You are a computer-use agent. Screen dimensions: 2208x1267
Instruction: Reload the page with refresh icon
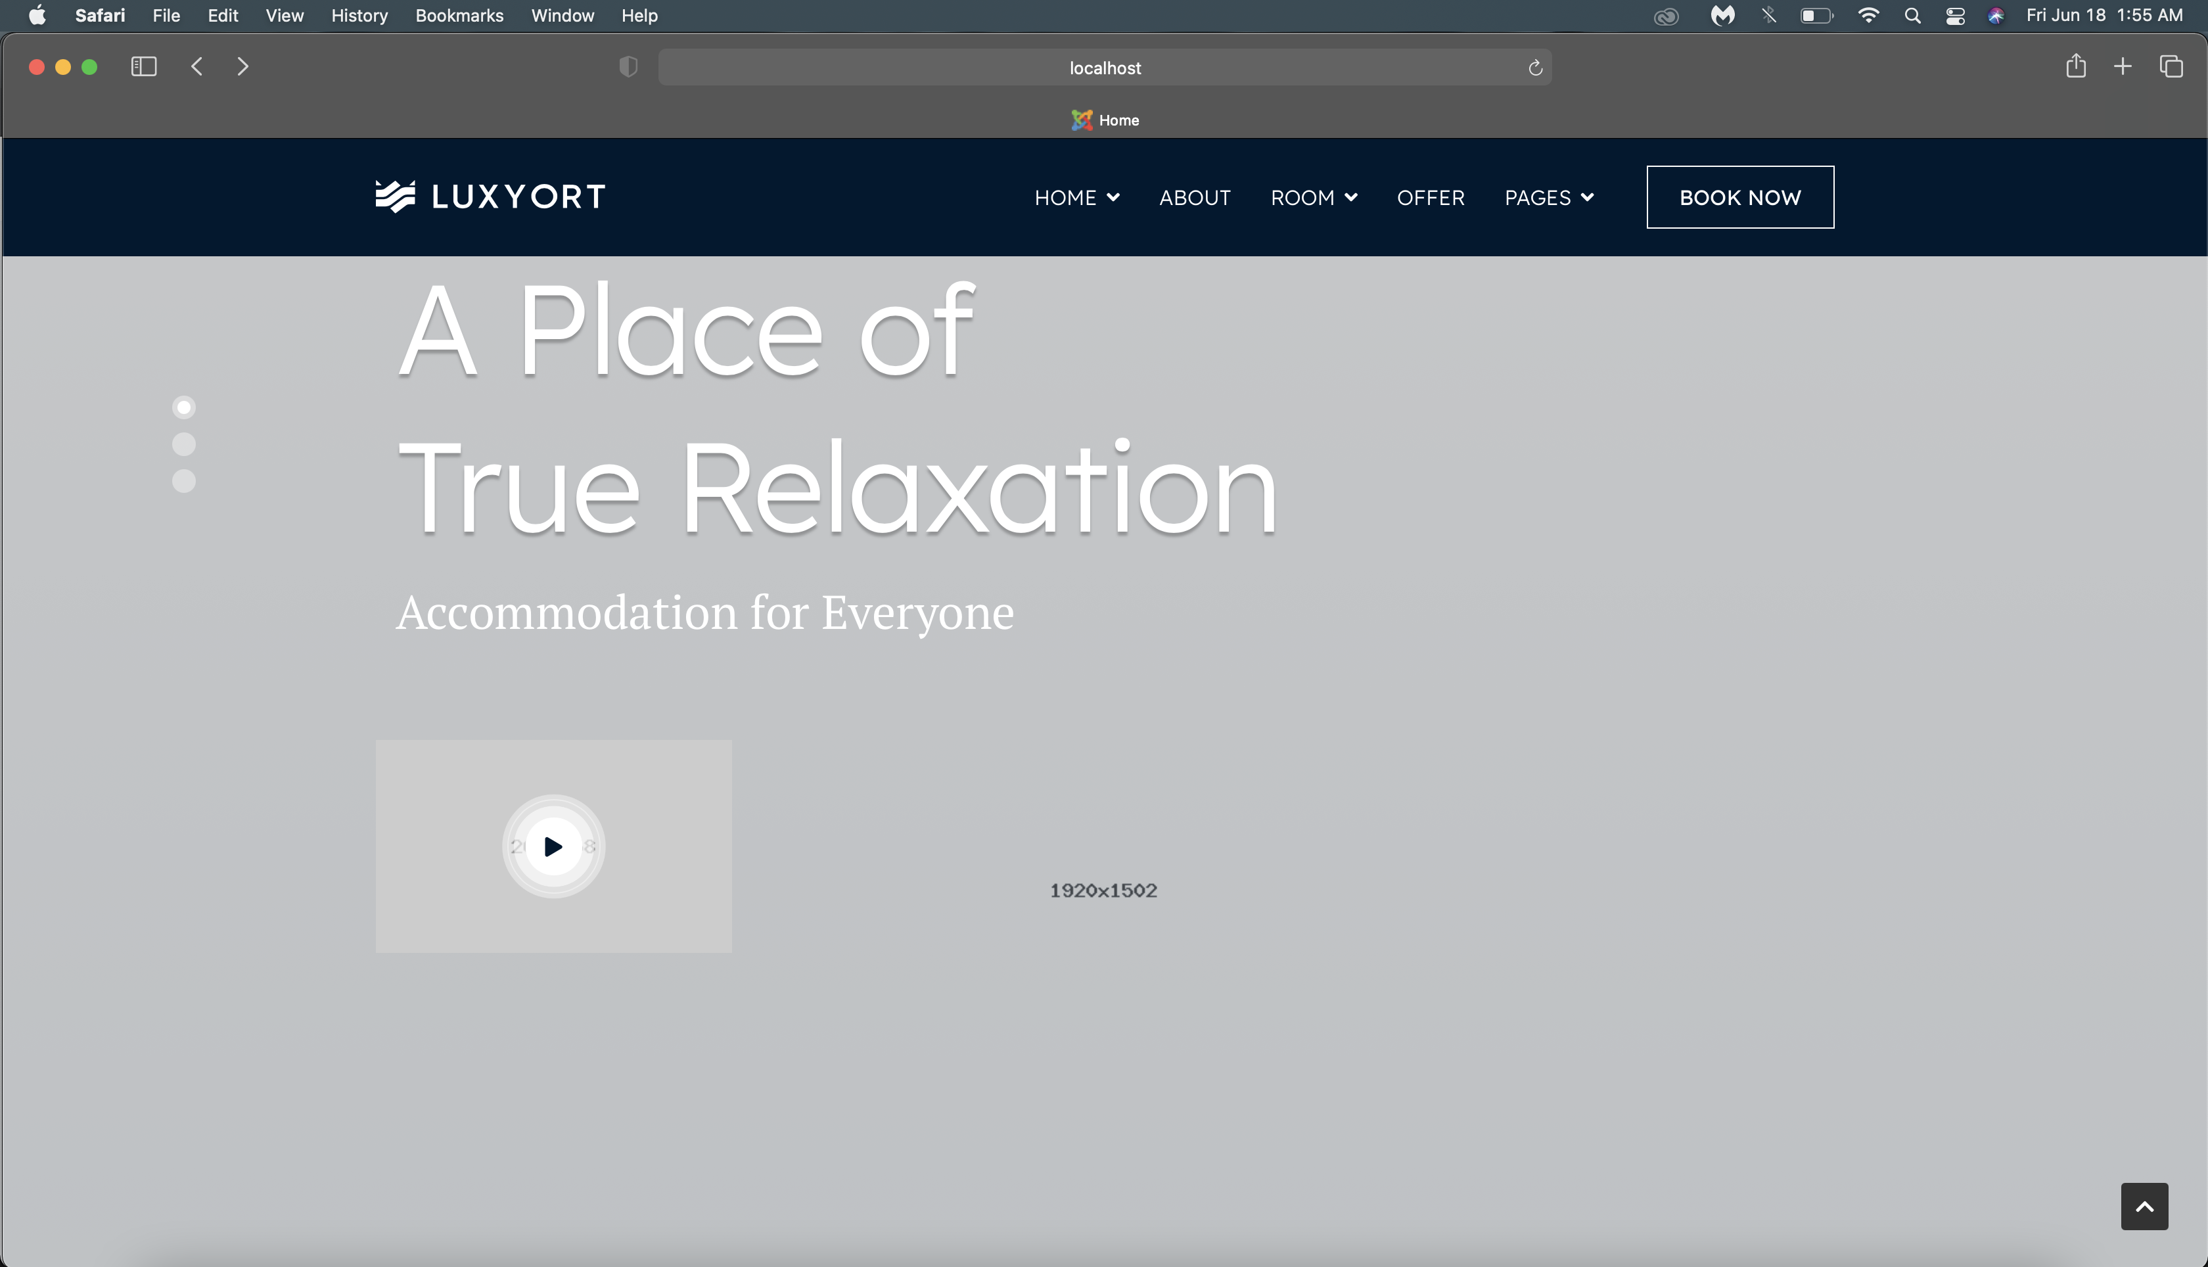(x=1534, y=68)
